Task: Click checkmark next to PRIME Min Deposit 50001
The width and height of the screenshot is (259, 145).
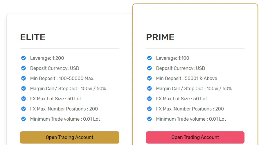Action: [x=150, y=78]
